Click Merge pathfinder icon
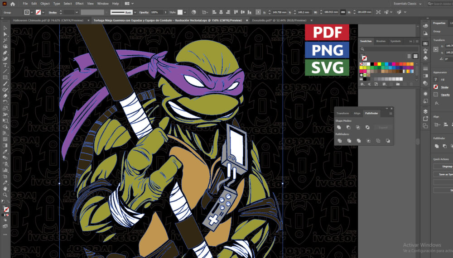The width and height of the screenshot is (453, 258). coord(359,141)
